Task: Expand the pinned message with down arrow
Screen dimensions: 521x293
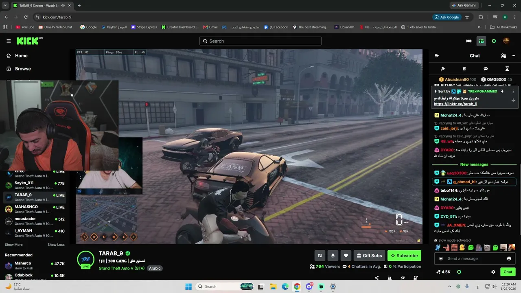Action: pyautogui.click(x=513, y=100)
